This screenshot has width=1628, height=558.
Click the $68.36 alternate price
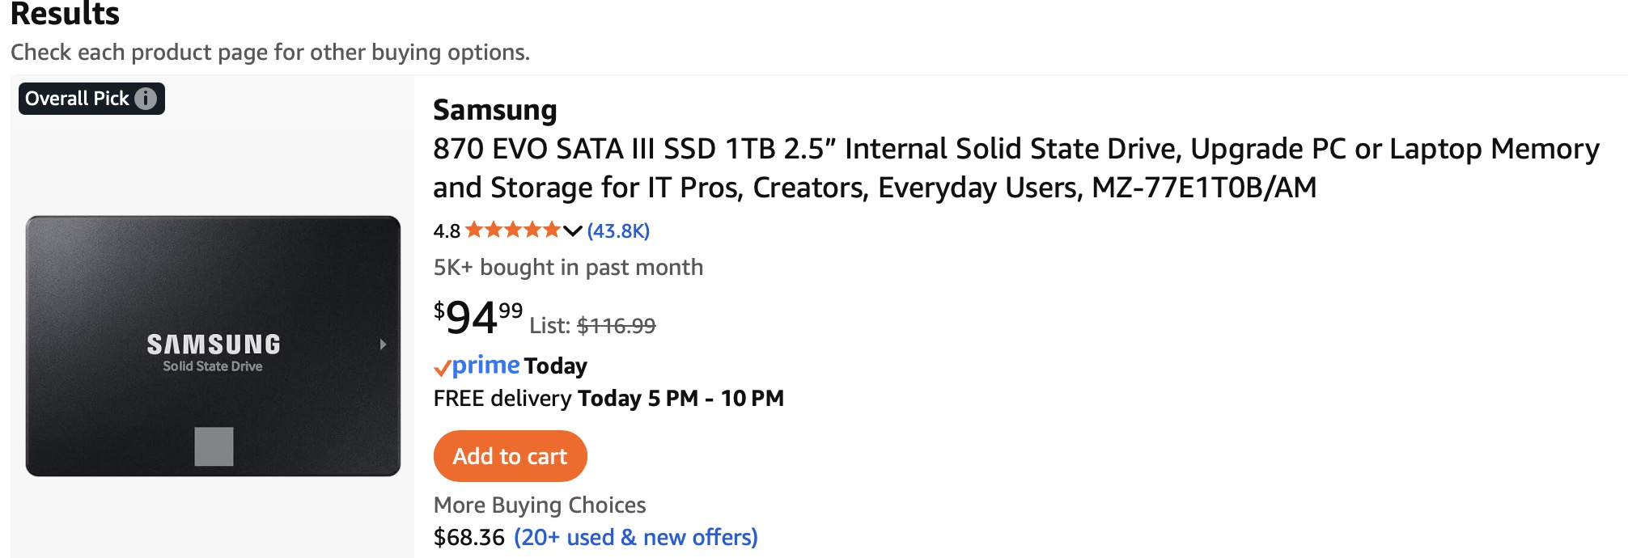coord(468,537)
